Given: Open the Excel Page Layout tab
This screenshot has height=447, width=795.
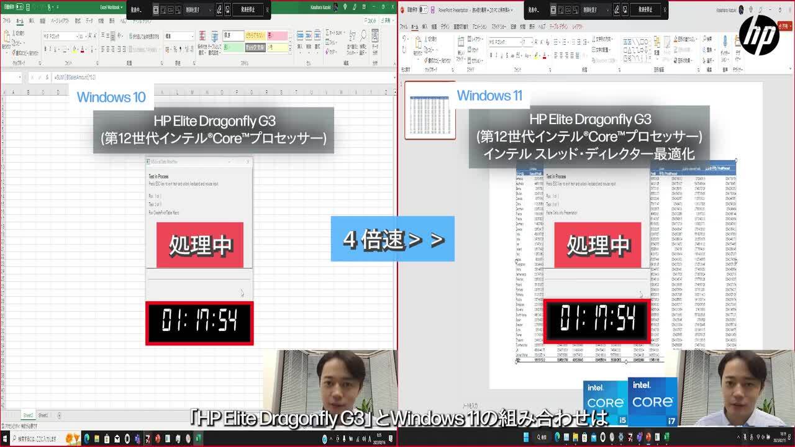Looking at the screenshot, I should coord(60,20).
